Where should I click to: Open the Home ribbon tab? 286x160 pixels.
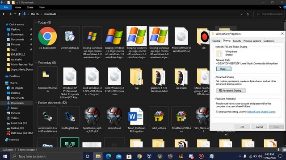point(18,7)
